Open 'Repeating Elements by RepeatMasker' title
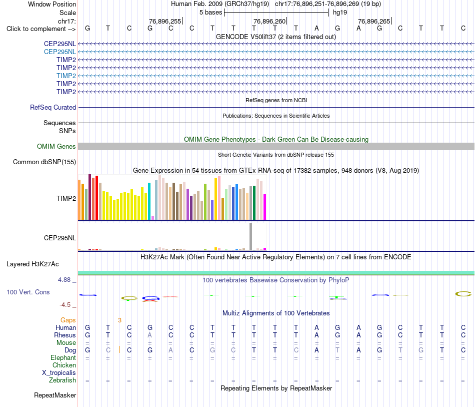Viewport: 475px width, 407px height. point(276,388)
